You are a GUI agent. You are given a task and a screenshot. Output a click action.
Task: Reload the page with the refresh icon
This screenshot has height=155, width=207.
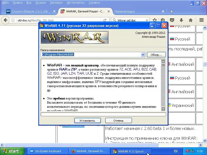pos(105,20)
